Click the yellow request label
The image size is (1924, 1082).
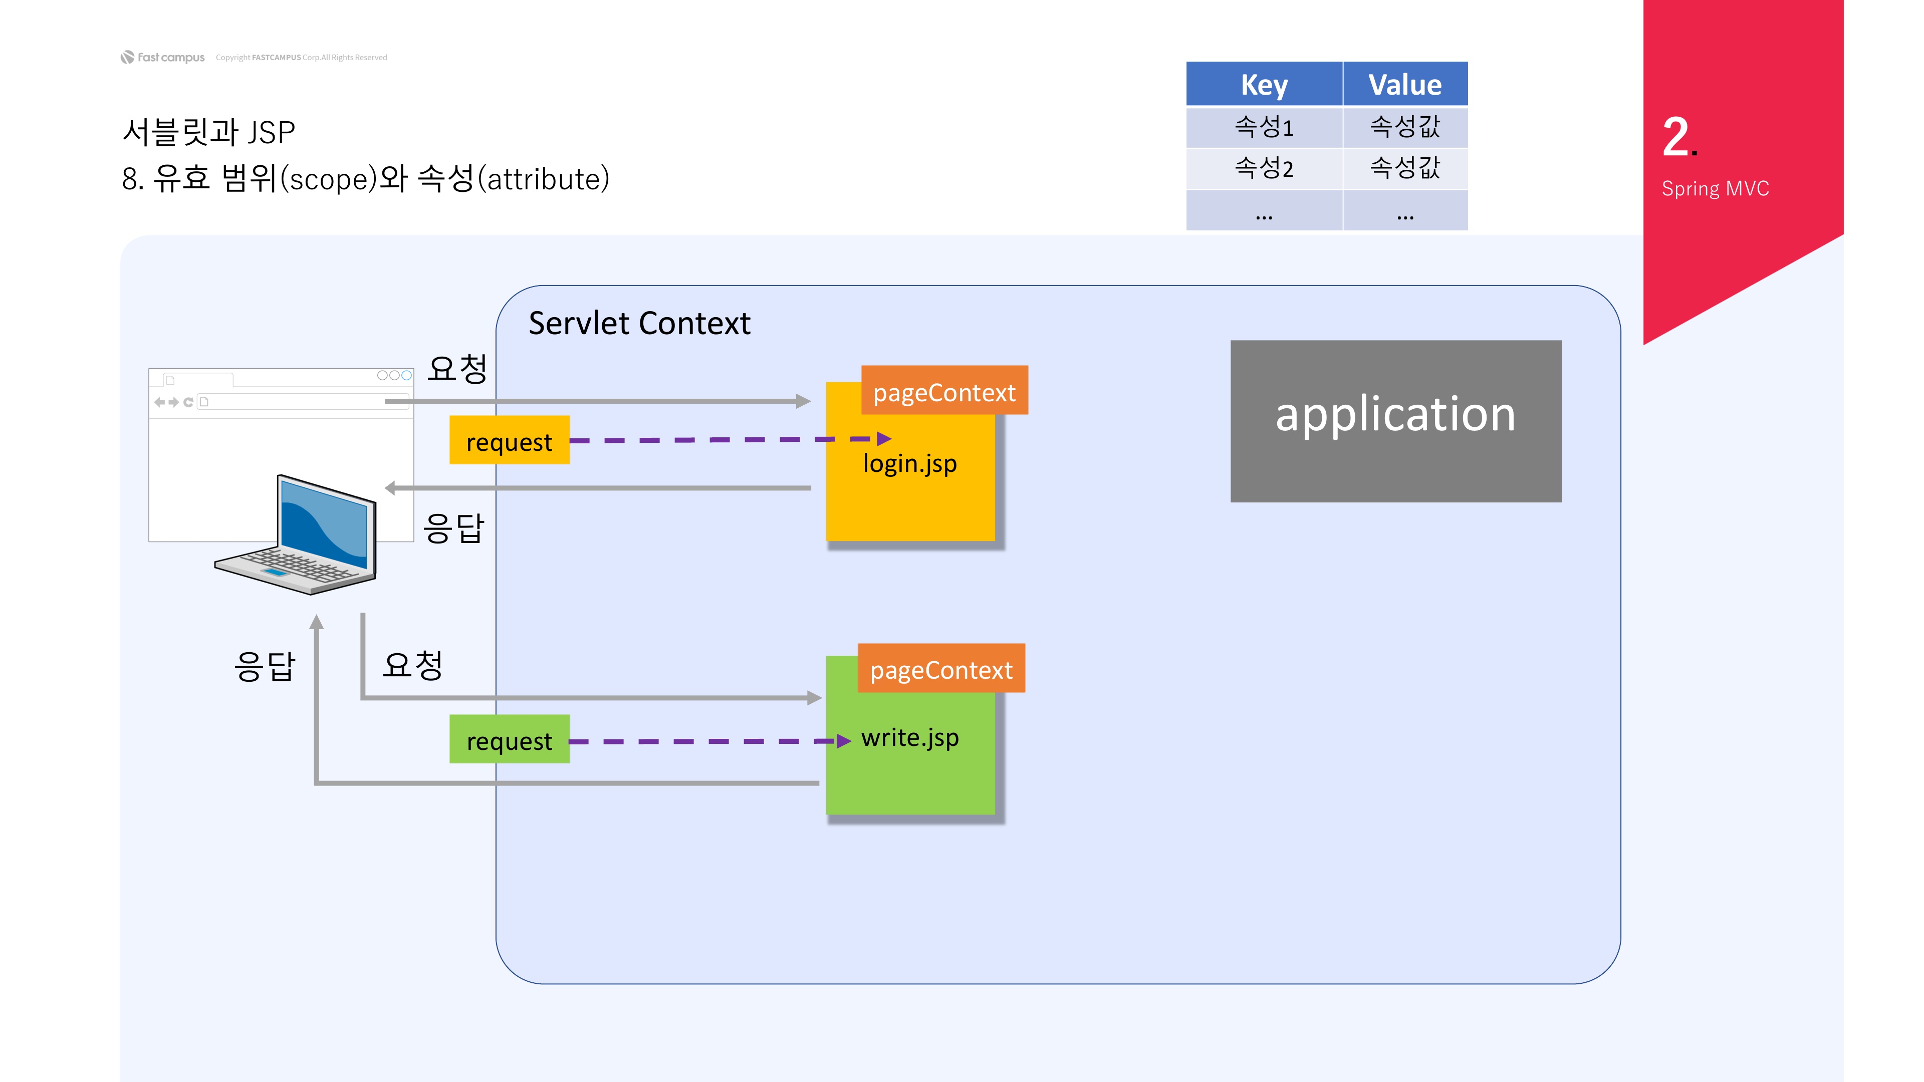[x=510, y=441]
